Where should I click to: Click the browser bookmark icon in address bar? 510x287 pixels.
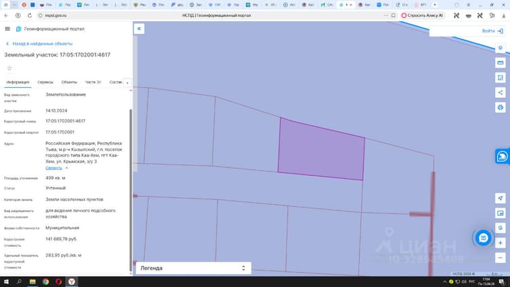click(x=393, y=15)
